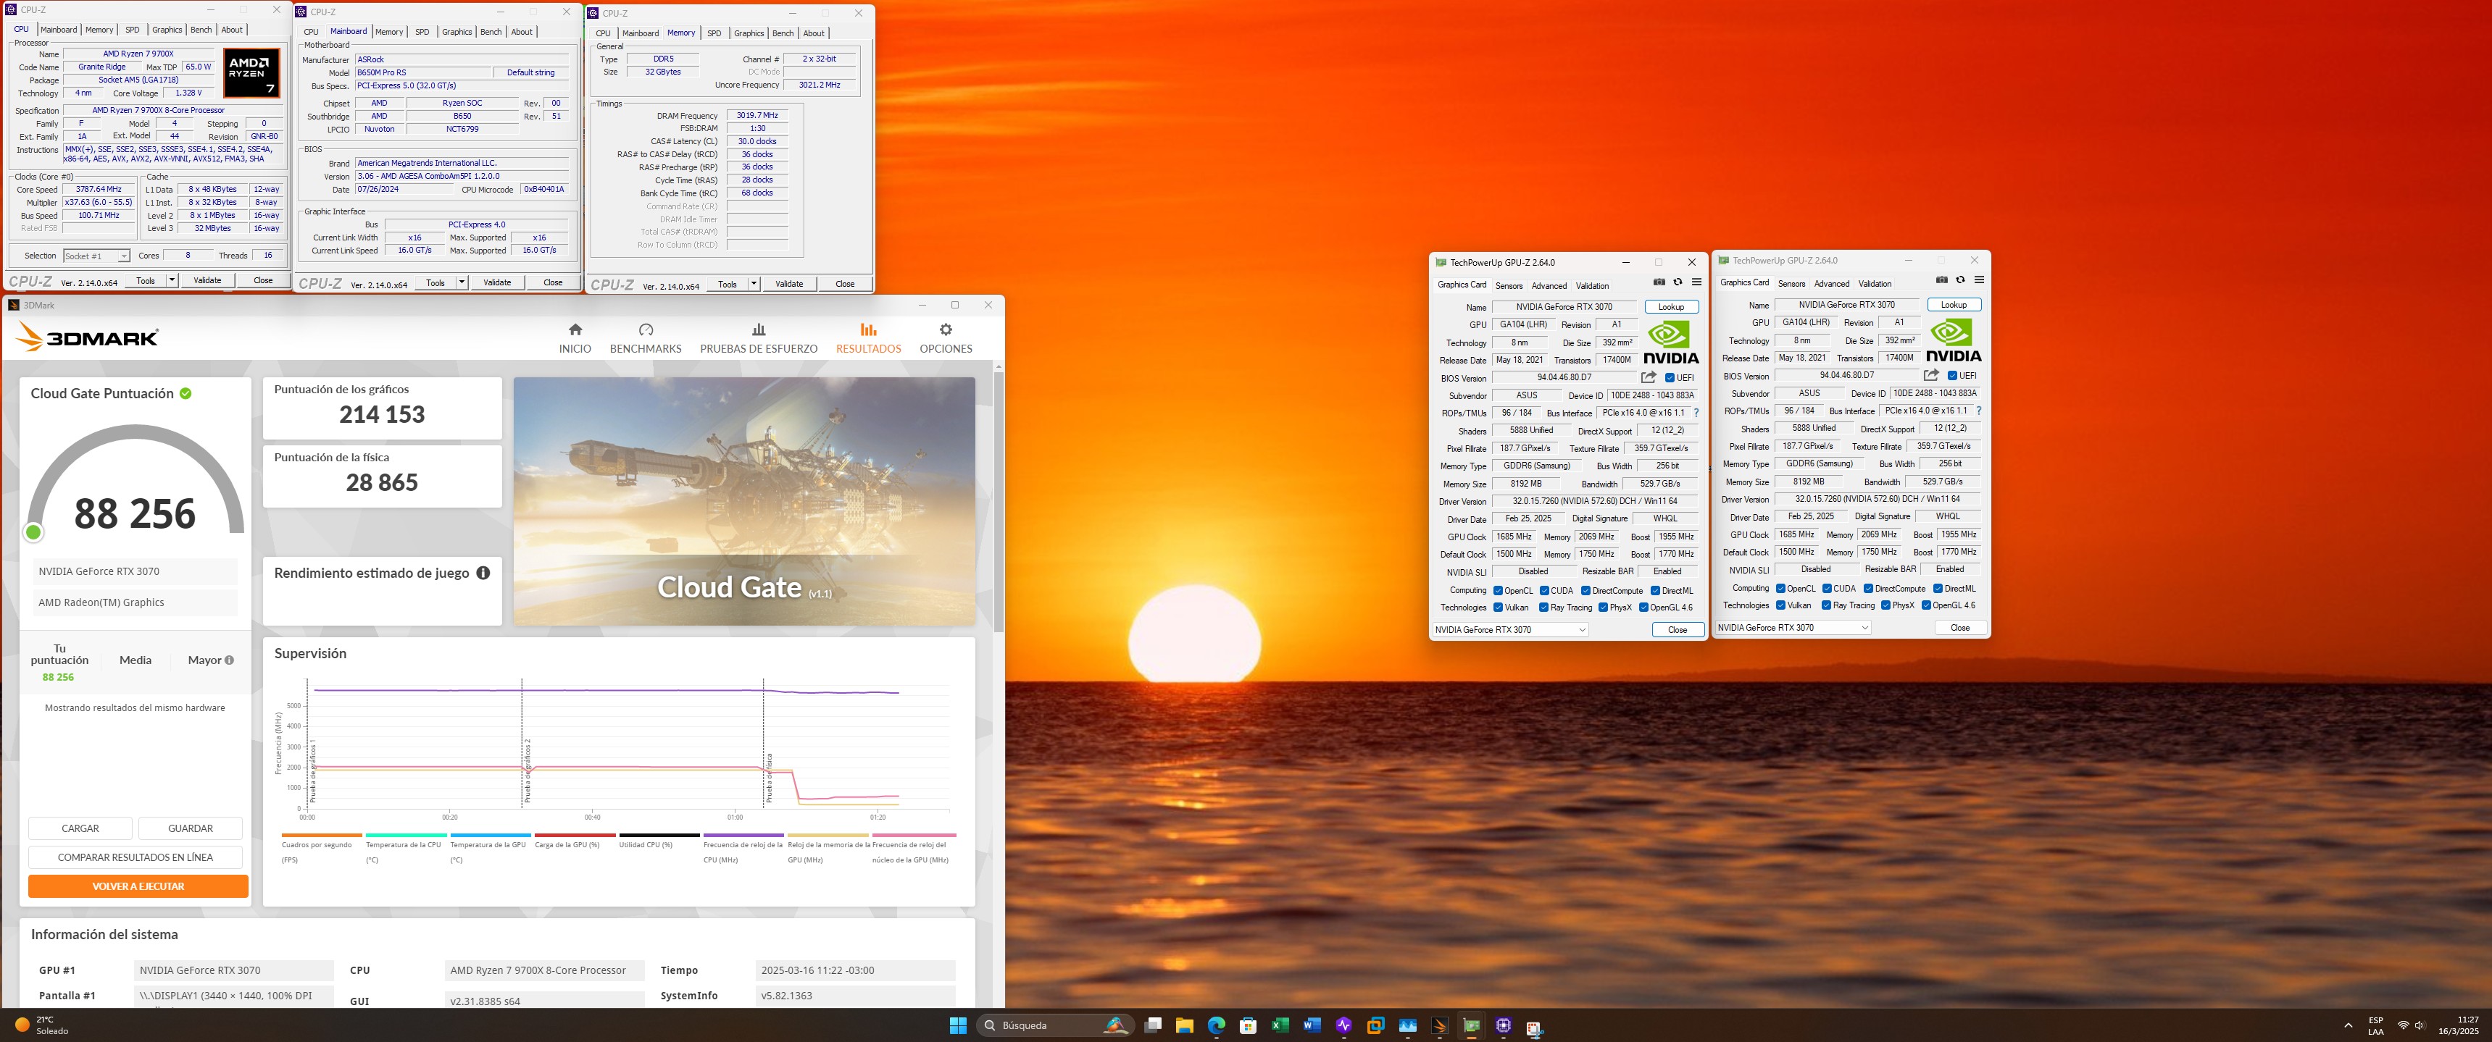Viewport: 2492px width, 1042px height.
Task: Open Windows Start menu
Action: coord(958,1025)
